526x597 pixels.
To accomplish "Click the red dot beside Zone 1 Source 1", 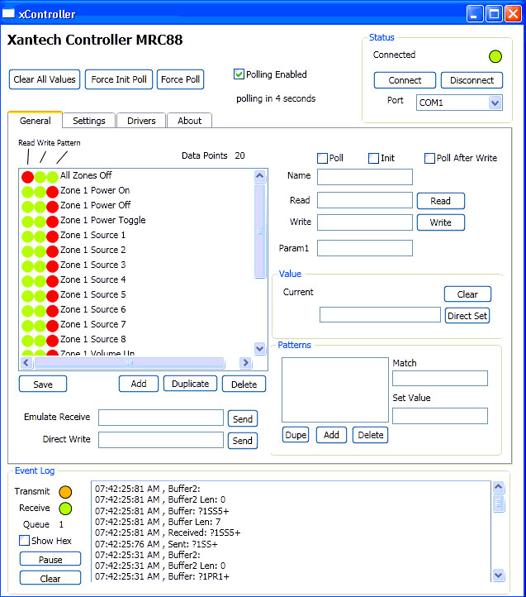I will (x=53, y=236).
